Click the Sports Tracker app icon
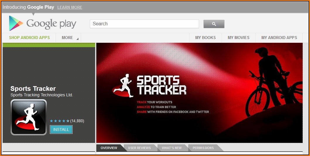Screen dimensions: 310x156 pyautogui.click(x=29, y=117)
